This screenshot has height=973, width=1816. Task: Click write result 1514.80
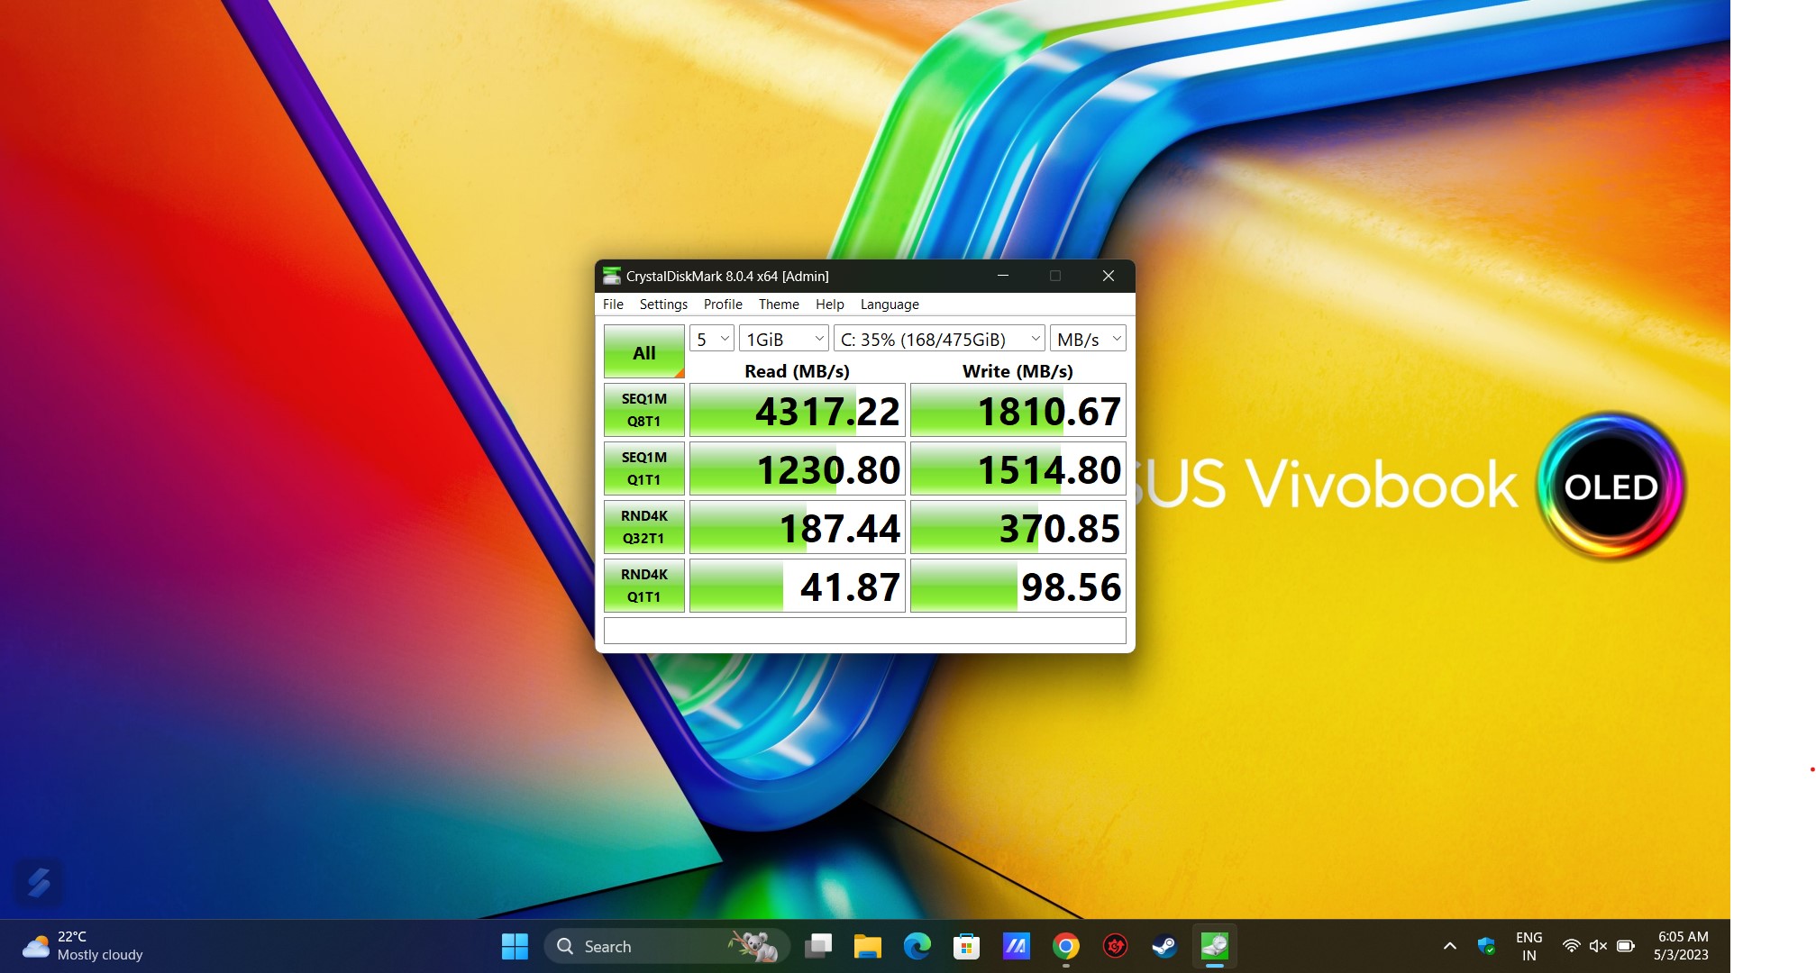point(1018,468)
